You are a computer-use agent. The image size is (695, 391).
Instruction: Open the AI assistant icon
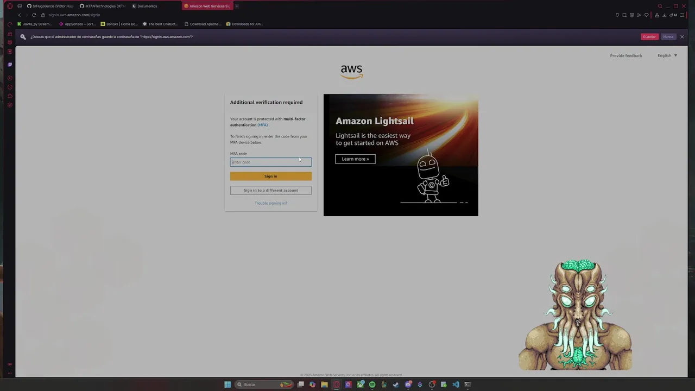click(673, 15)
